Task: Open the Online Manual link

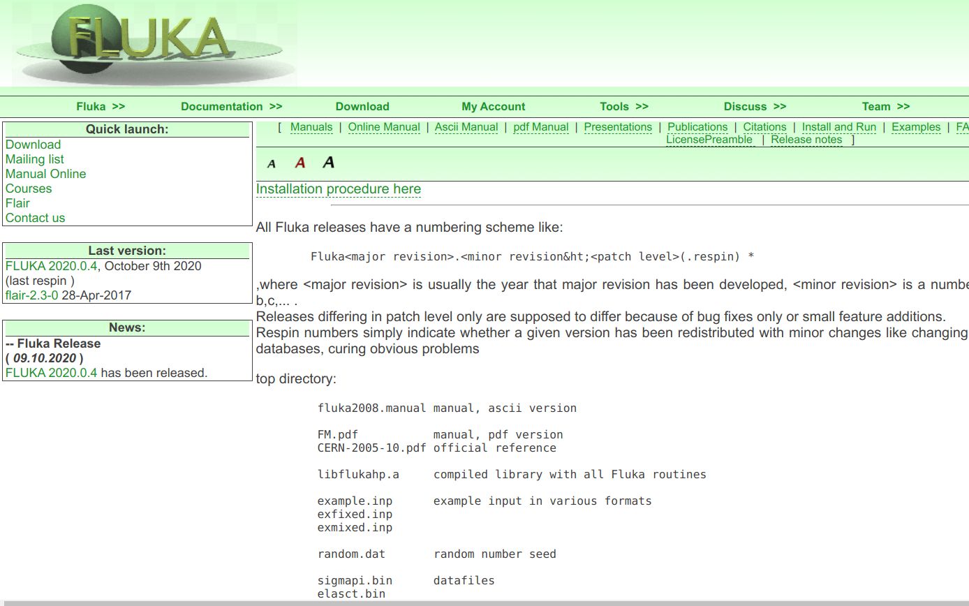Action: coord(384,127)
